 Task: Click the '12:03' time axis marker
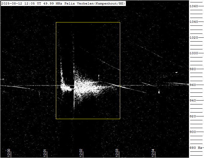[x=117, y=153]
